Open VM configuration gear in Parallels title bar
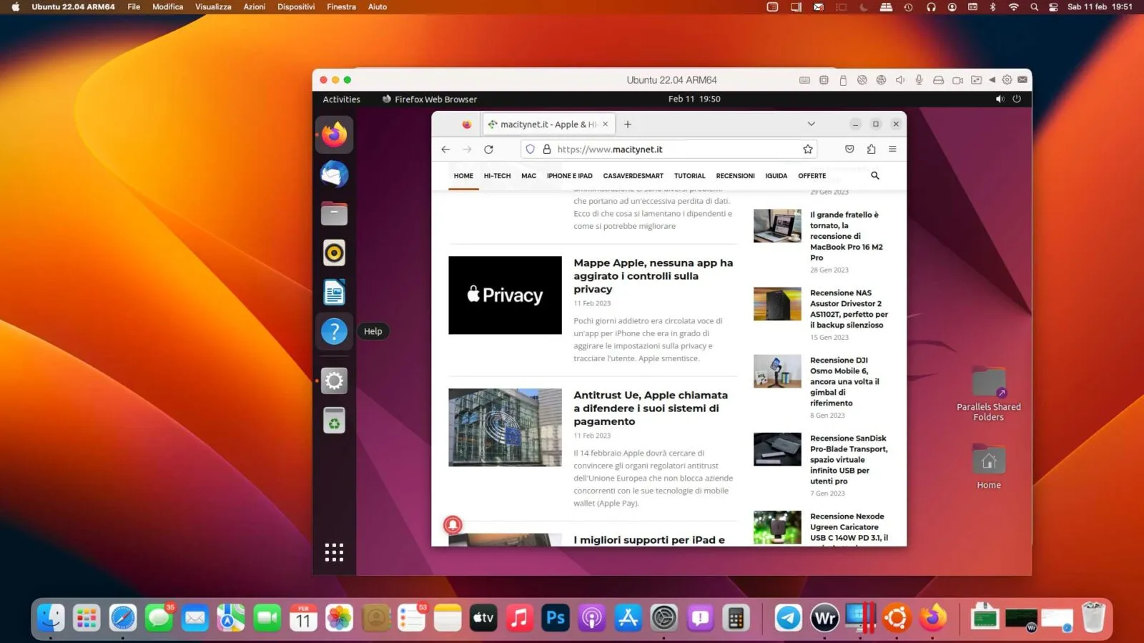Image resolution: width=1144 pixels, height=643 pixels. [x=1007, y=80]
